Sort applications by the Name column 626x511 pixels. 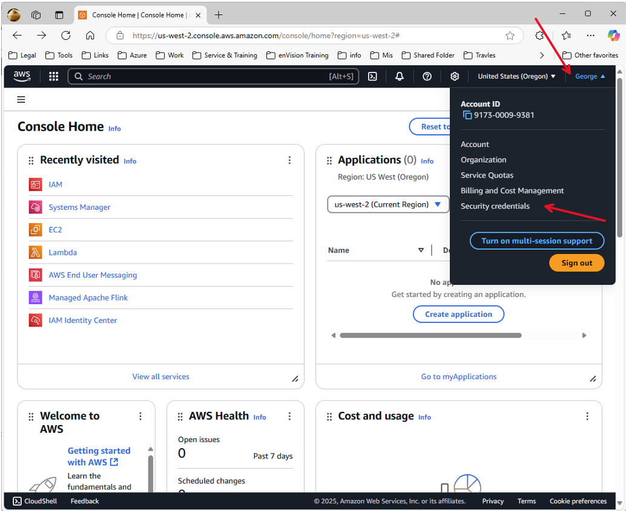click(421, 250)
